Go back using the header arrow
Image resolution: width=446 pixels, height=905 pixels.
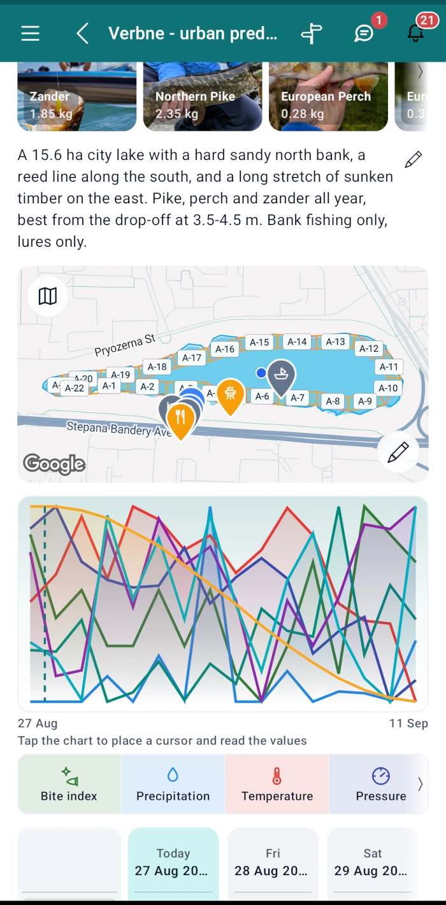click(82, 33)
